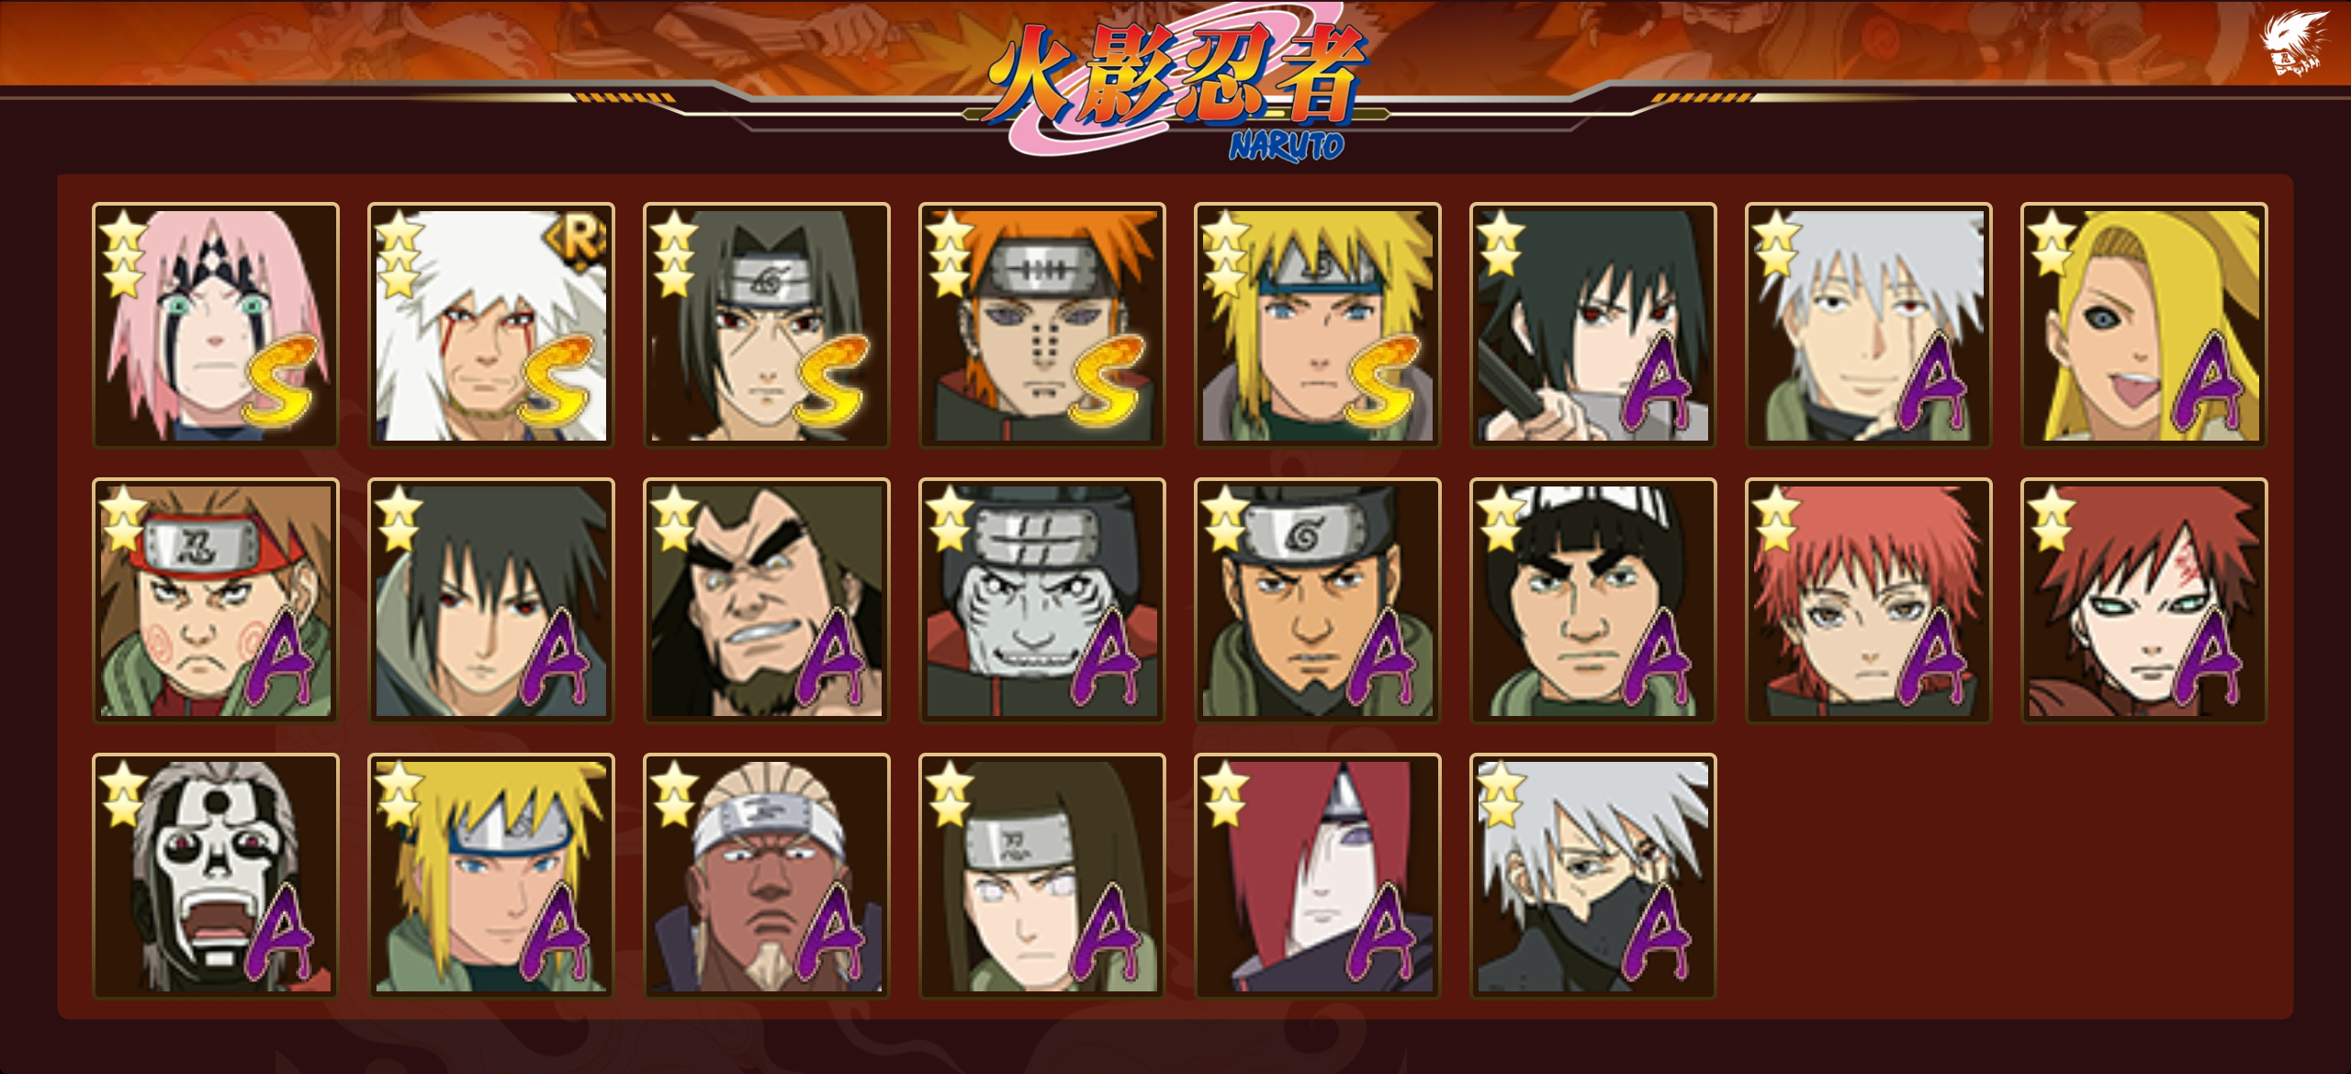Select Asuma bearded leaf ninja card
This screenshot has height=1074, width=2351.
pos(1318,600)
